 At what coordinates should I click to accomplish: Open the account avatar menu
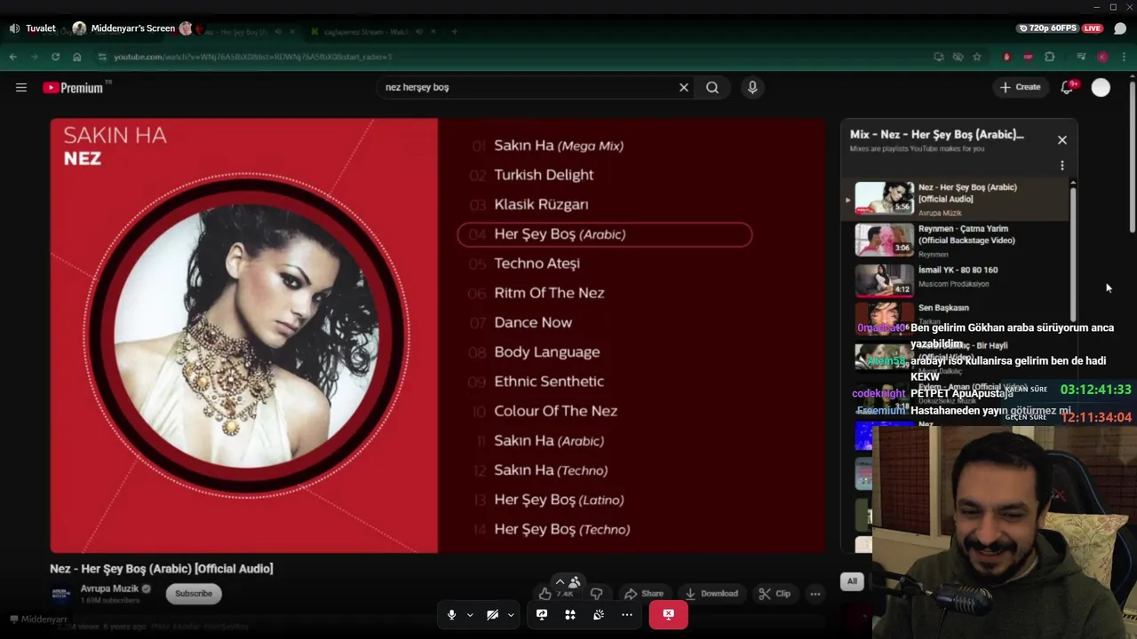pyautogui.click(x=1101, y=87)
